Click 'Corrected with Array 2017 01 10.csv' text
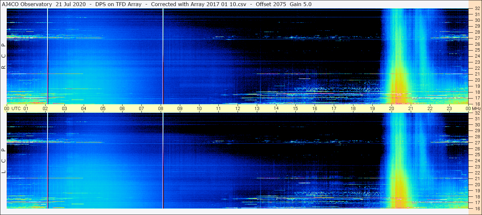Viewport: 482px width, 215px height. 198,4
